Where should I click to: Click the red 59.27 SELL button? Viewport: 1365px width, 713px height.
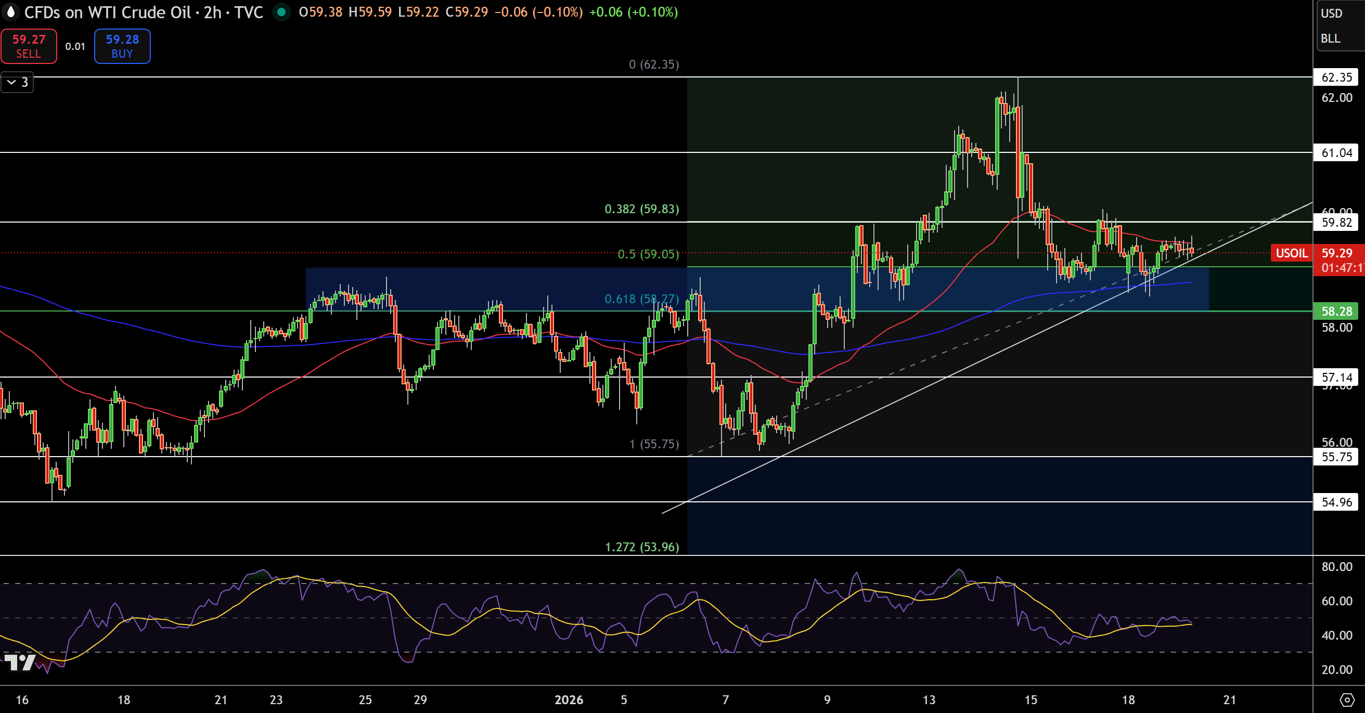29,46
